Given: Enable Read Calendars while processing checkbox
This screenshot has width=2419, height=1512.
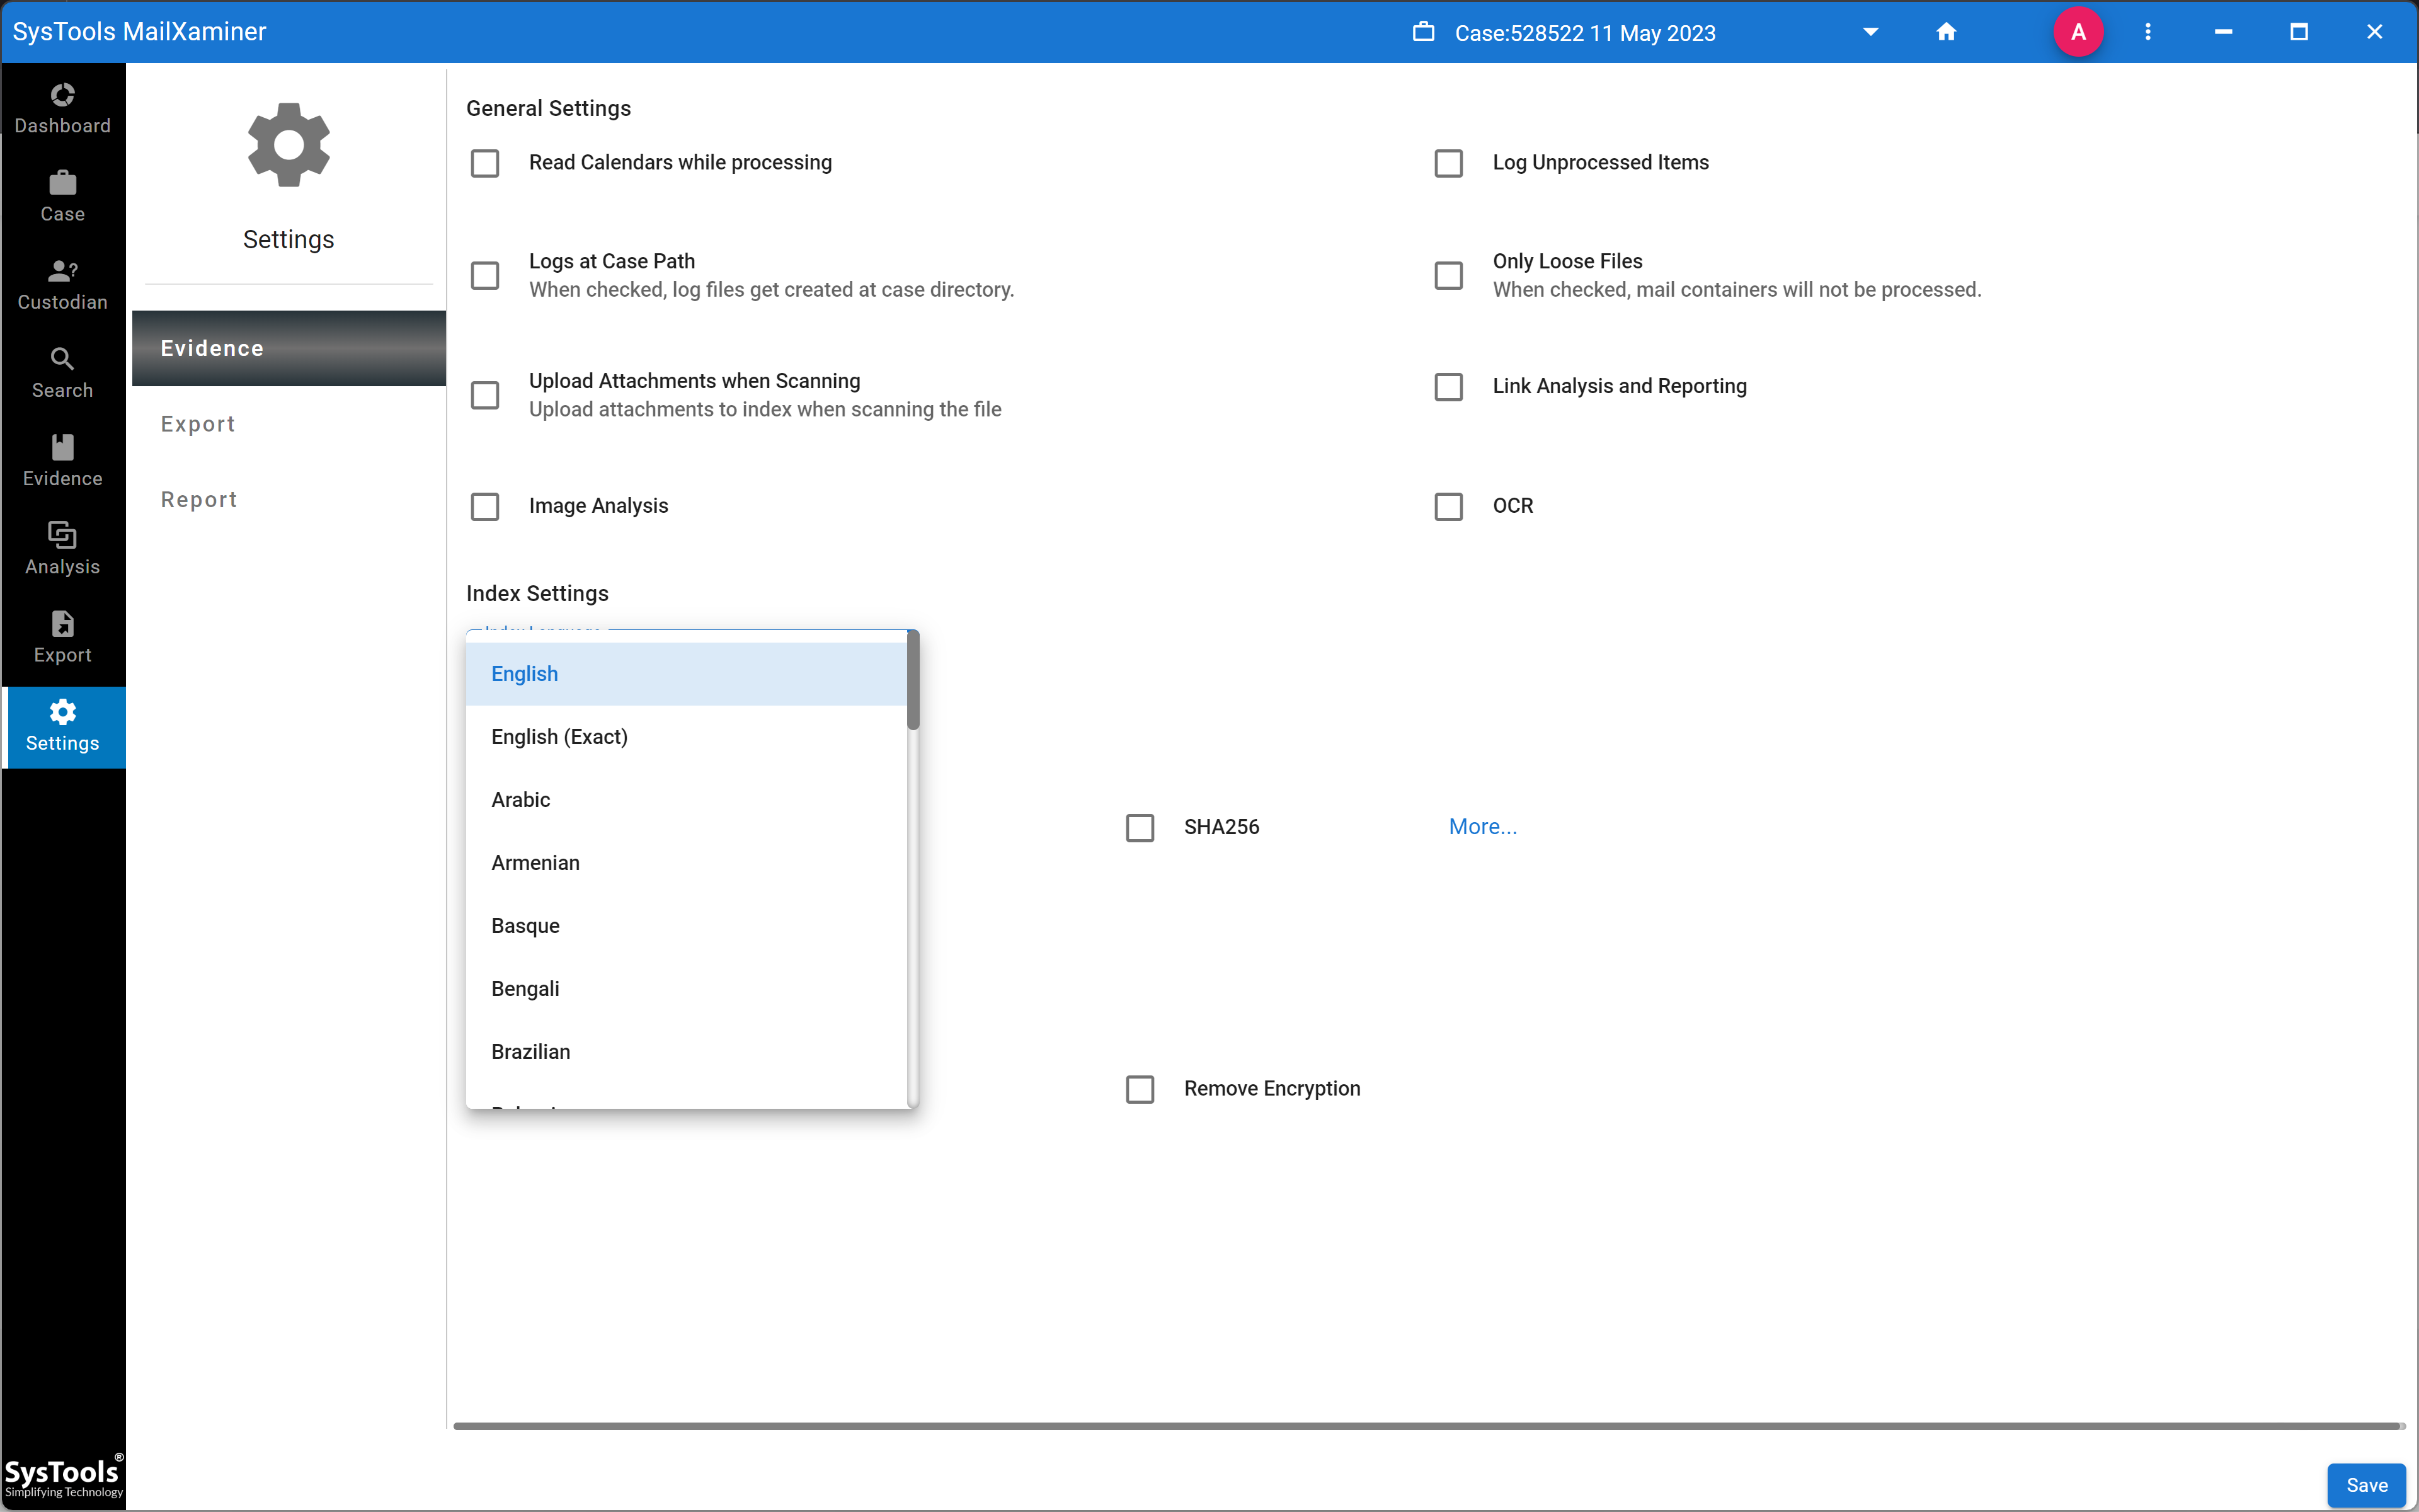Looking at the screenshot, I should pyautogui.click(x=486, y=162).
